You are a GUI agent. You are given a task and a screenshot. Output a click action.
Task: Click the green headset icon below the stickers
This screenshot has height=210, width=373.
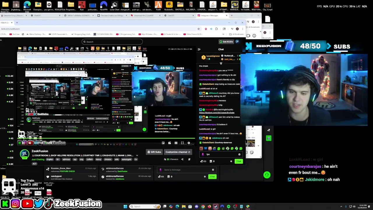click(x=267, y=175)
